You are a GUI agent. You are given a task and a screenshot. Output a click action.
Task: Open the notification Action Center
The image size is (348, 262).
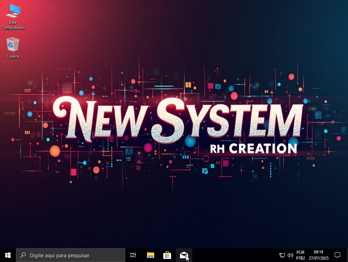[337, 255]
